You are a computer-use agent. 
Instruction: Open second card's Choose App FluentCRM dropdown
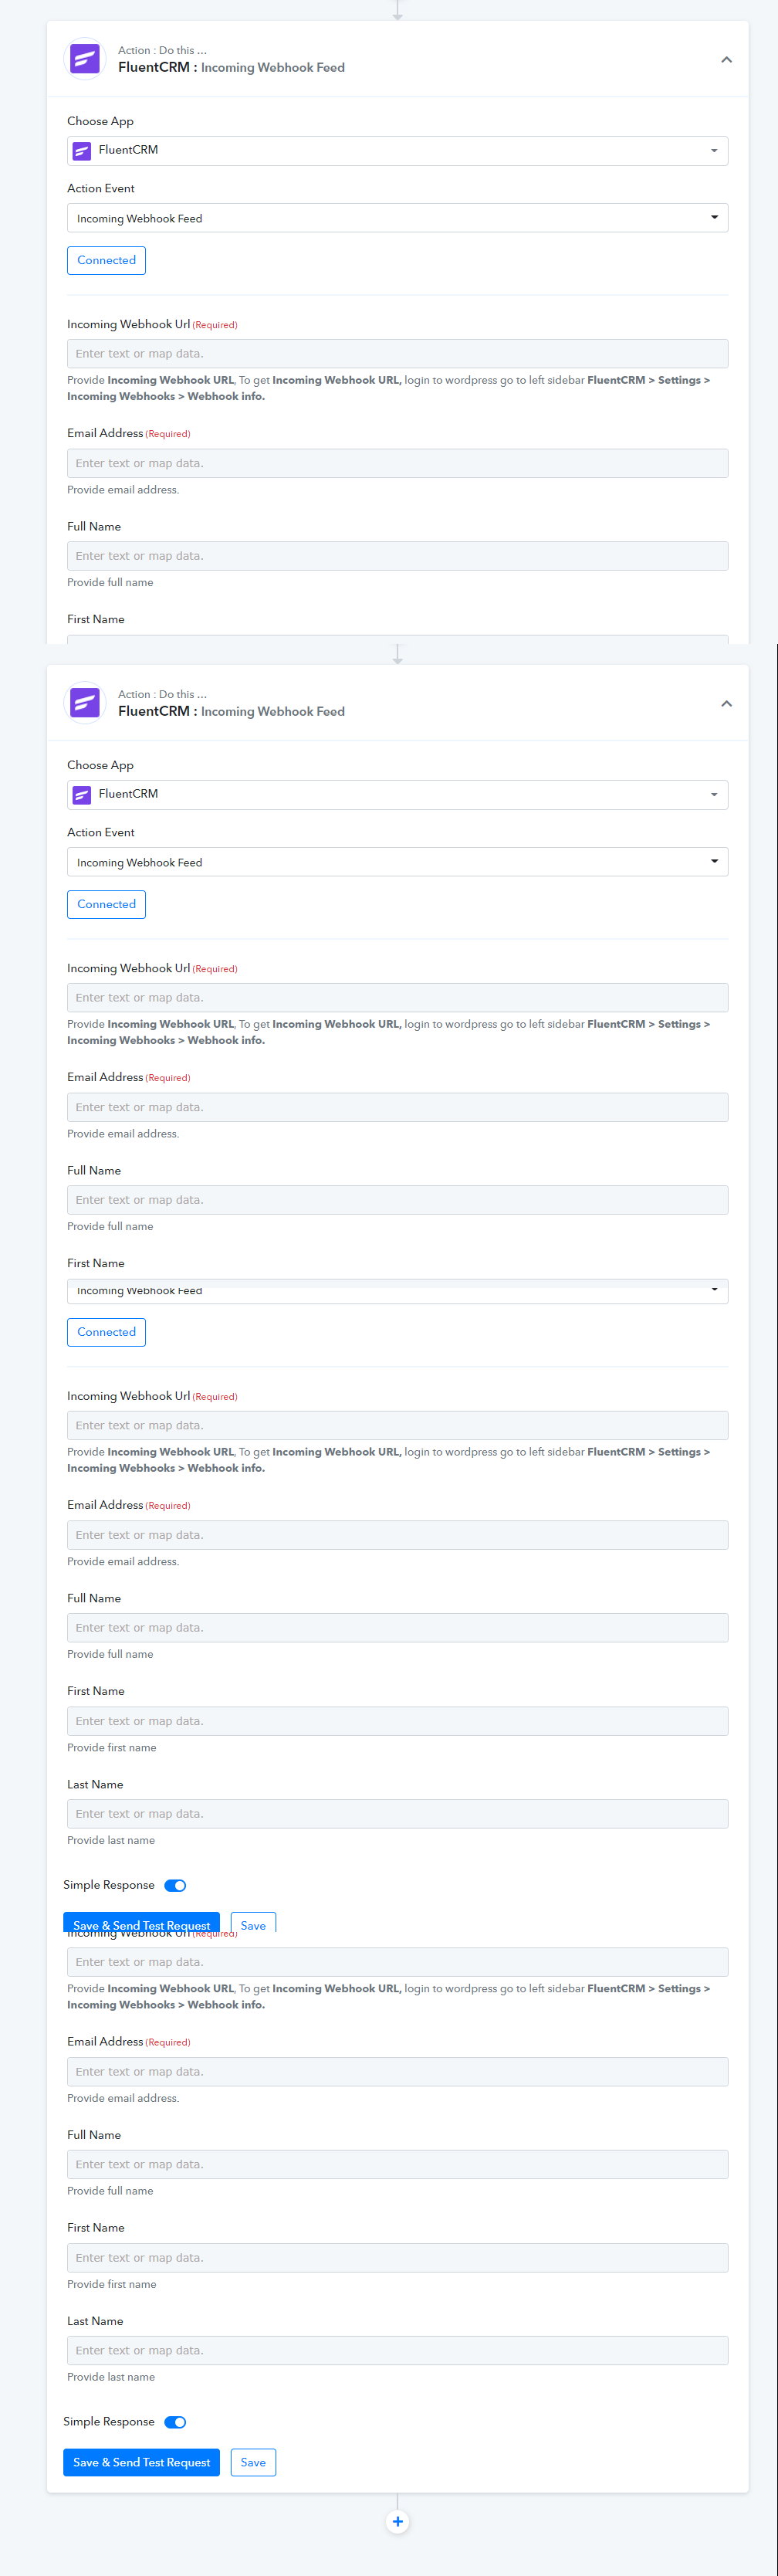click(x=397, y=795)
